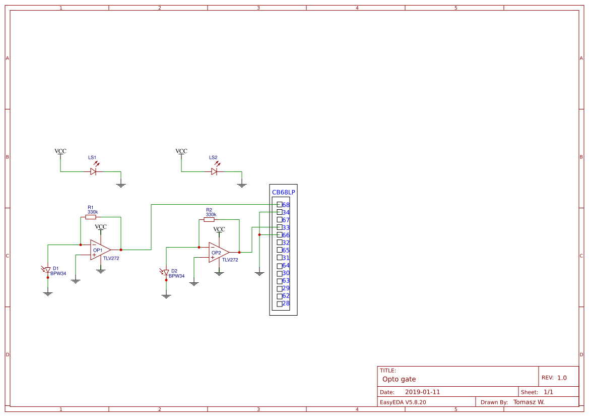Click pin 34 checkbox on CB68LP connector
Viewport: 589px width, 417px height.
(x=280, y=212)
